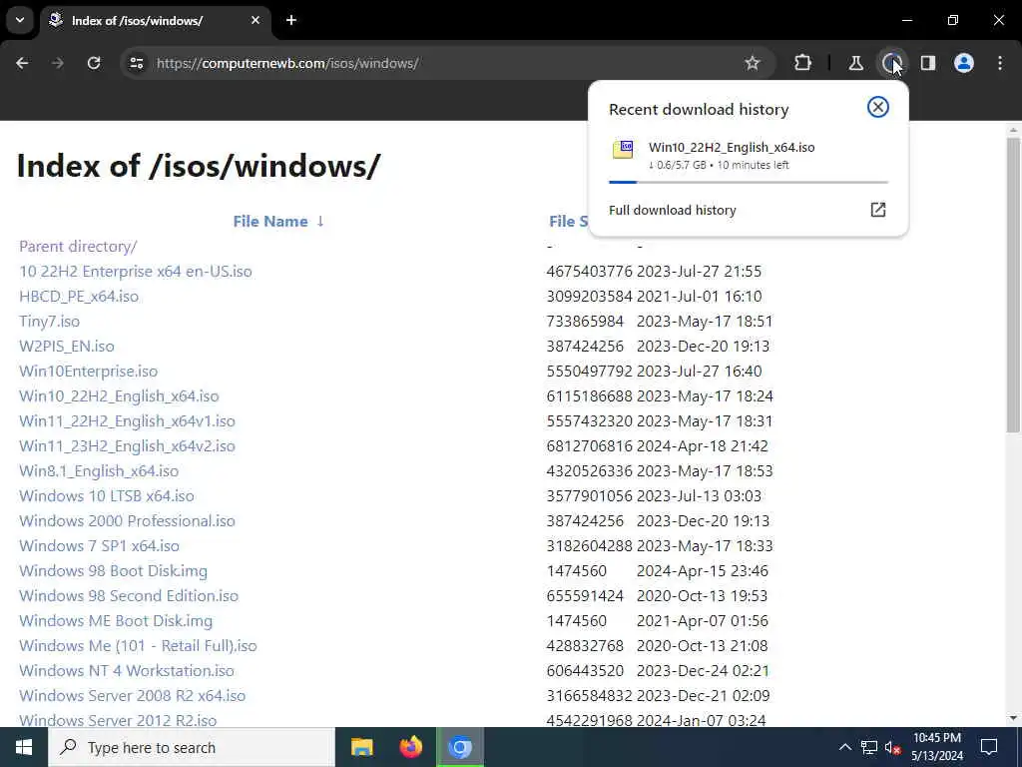Open the profile avatar icon
1022x767 pixels.
(964, 63)
